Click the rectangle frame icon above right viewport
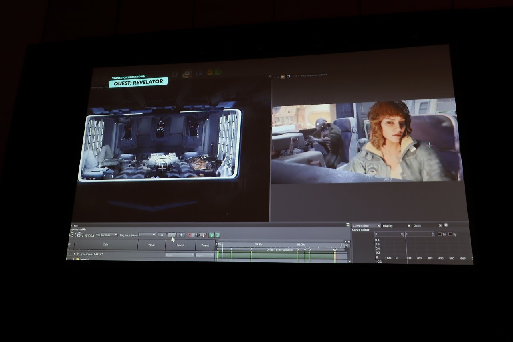 click(288, 76)
